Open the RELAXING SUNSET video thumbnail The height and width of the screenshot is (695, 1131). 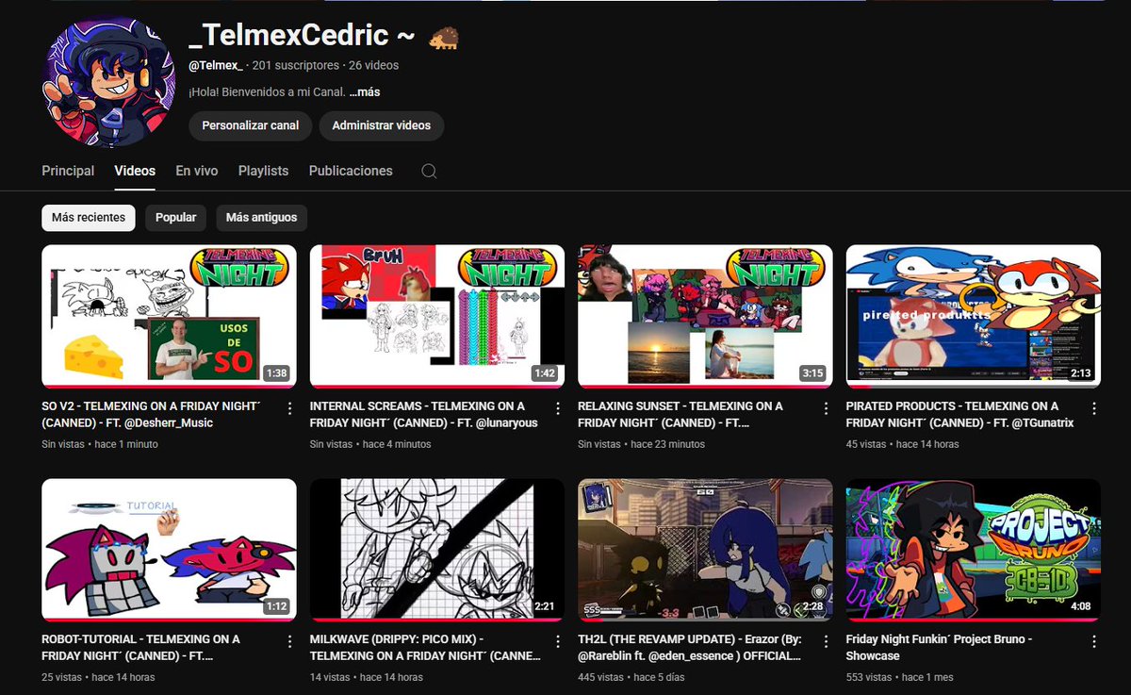pos(705,316)
